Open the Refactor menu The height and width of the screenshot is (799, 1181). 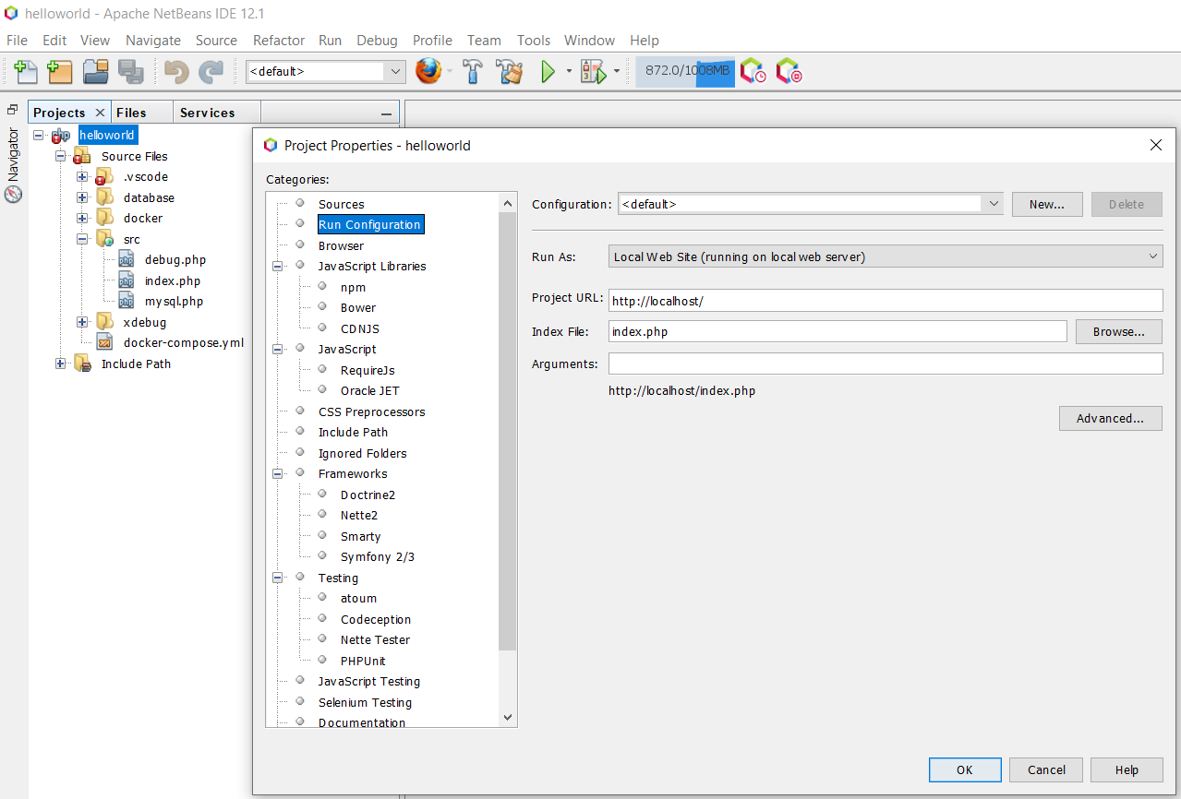click(279, 40)
